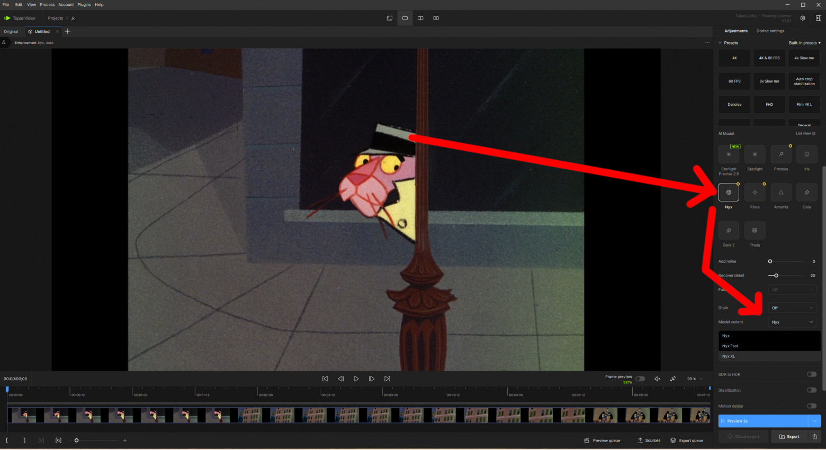Turn on the Stabilization switch

(x=811, y=390)
